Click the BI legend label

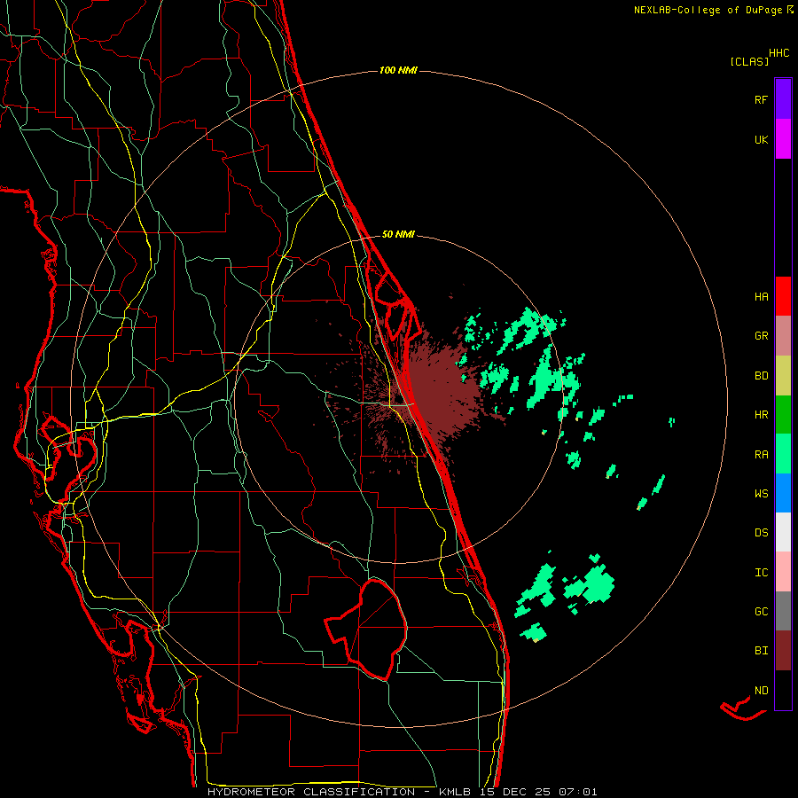pyautogui.click(x=761, y=651)
